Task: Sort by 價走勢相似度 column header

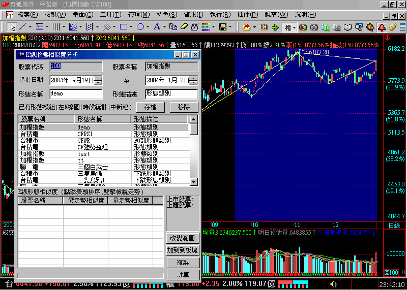Action: coord(85,200)
